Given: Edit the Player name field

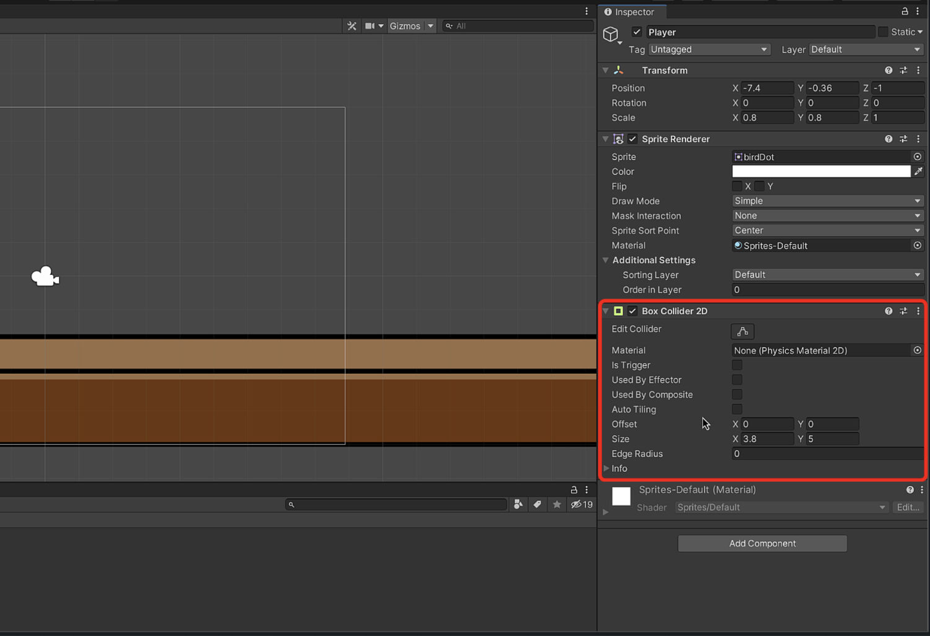Looking at the screenshot, I should pyautogui.click(x=760, y=32).
